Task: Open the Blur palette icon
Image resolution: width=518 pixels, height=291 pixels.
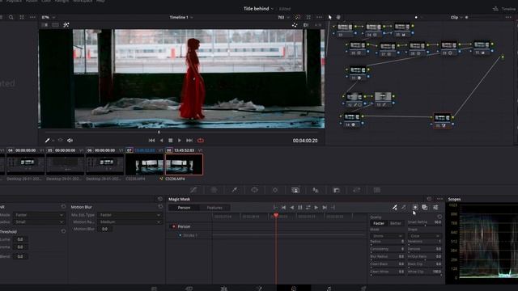Action: click(316, 190)
